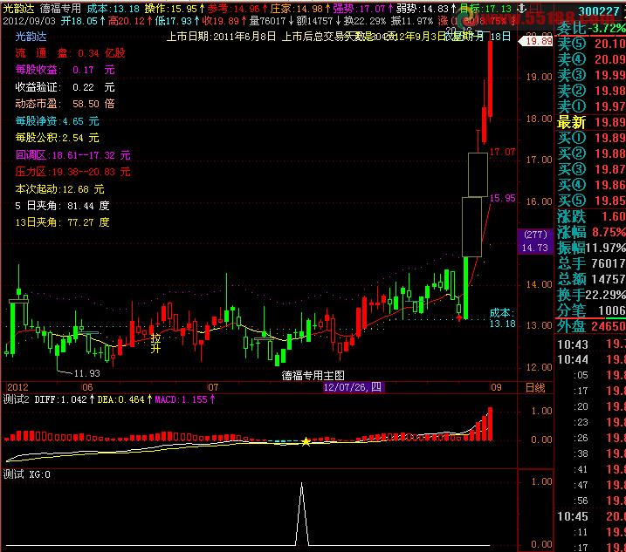Click the 12/07/26 date marker on timeline
This screenshot has width=626, height=552.
[352, 386]
